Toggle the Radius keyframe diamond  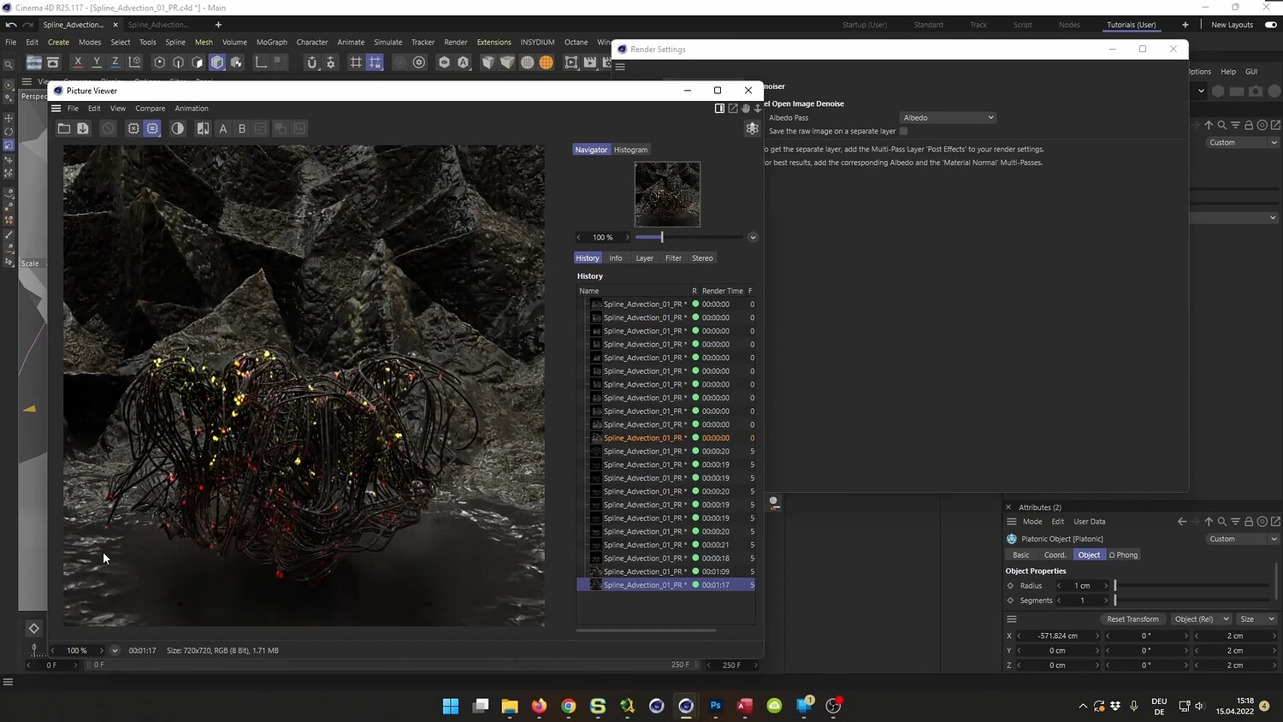tap(1010, 586)
